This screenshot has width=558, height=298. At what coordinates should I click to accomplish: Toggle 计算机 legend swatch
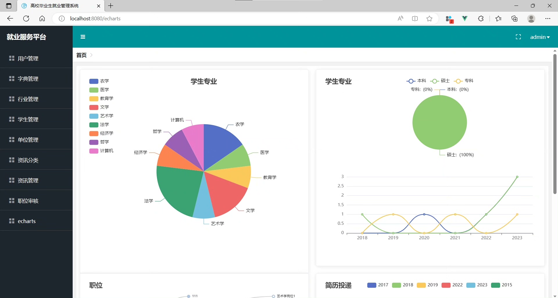point(94,151)
